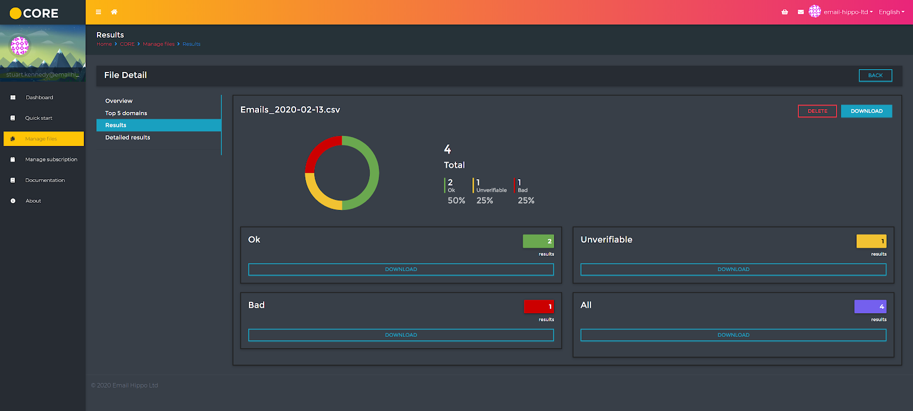This screenshot has height=411, width=913.
Task: Download the Ok results
Action: (401, 269)
